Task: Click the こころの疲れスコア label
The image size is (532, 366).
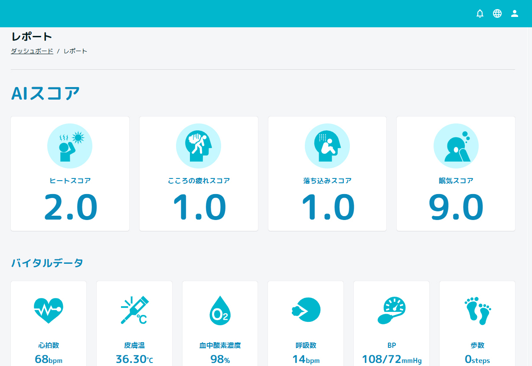Action: tap(199, 181)
